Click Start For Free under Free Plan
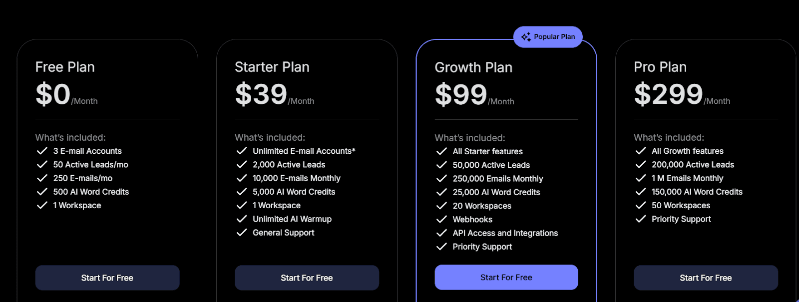 point(107,278)
